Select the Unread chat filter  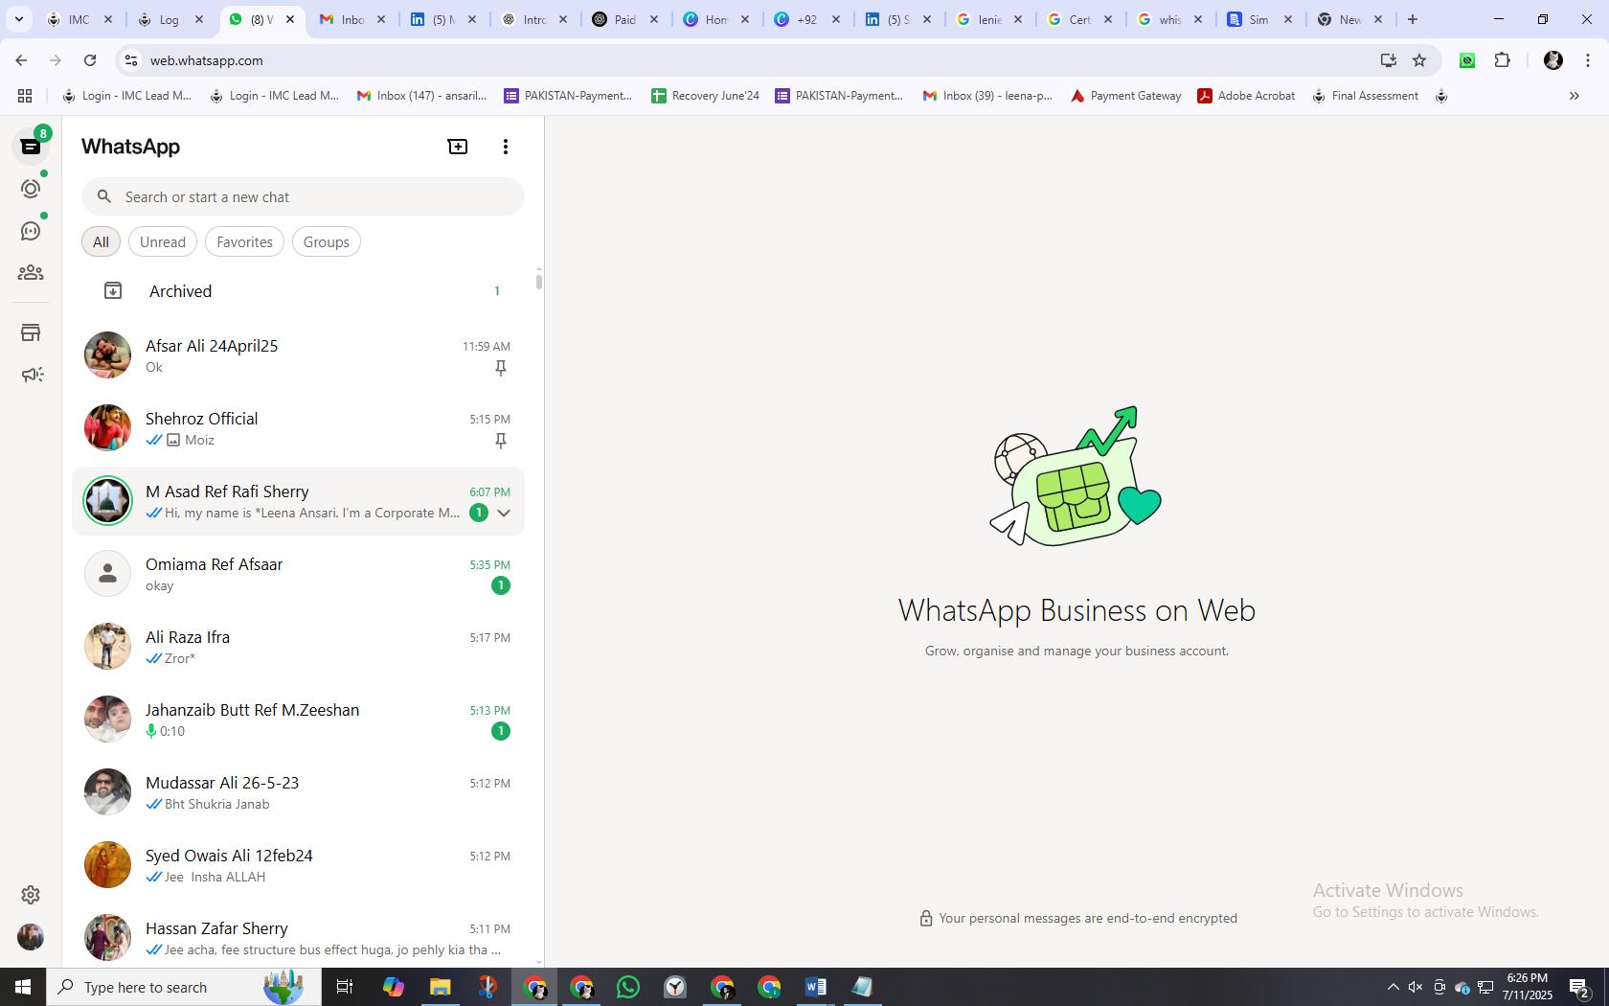pyautogui.click(x=163, y=242)
